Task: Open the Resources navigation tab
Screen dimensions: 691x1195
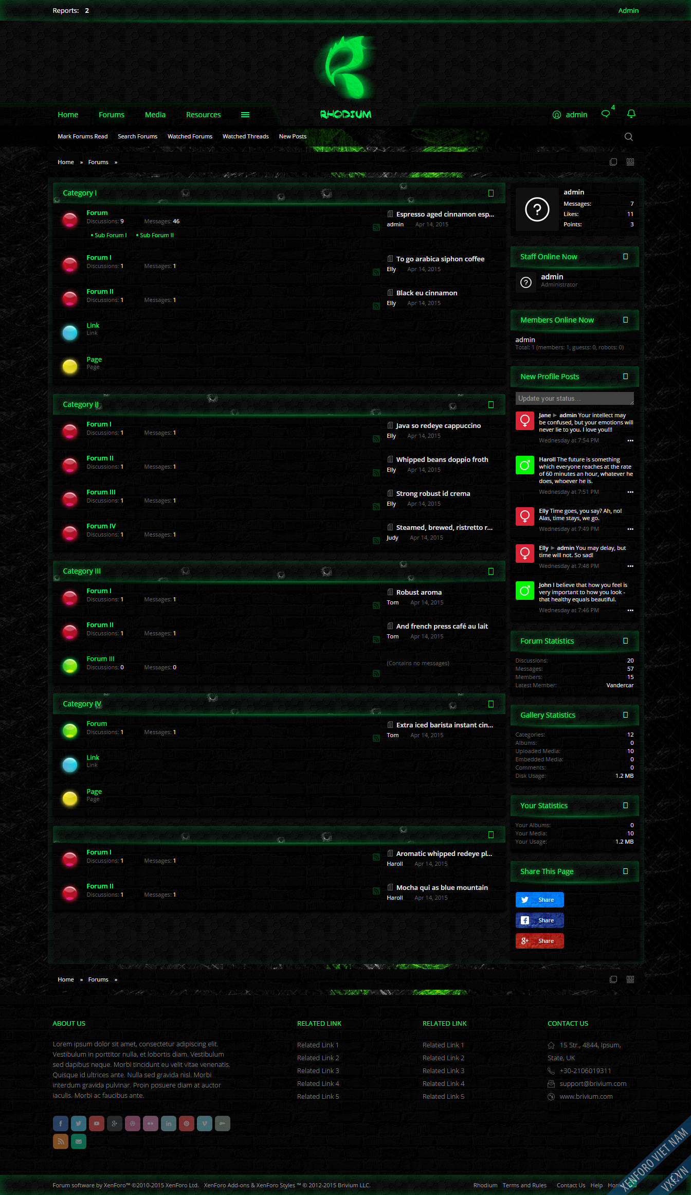Action: [204, 115]
